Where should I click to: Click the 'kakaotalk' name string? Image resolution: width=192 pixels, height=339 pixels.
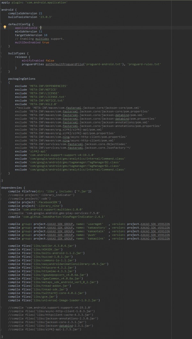click(x=97, y=231)
